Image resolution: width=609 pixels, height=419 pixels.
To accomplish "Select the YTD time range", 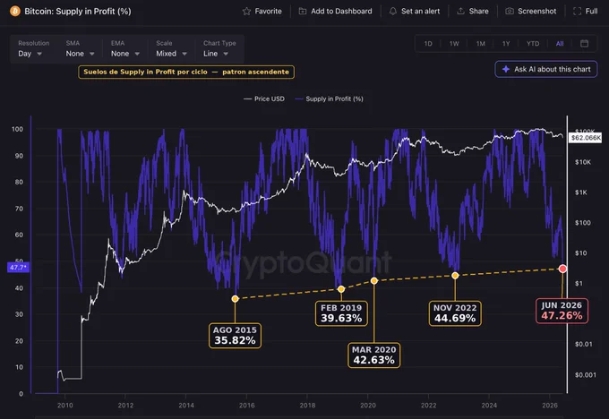I will [533, 44].
